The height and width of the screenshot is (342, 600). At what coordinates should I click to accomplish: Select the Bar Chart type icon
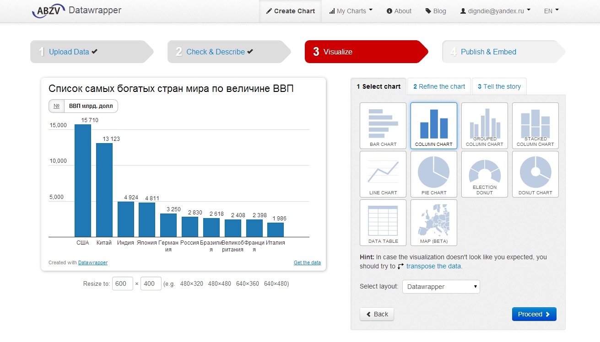tap(383, 126)
